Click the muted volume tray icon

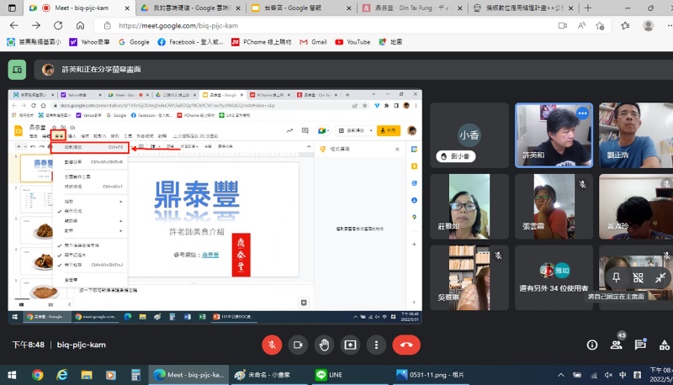(x=608, y=375)
